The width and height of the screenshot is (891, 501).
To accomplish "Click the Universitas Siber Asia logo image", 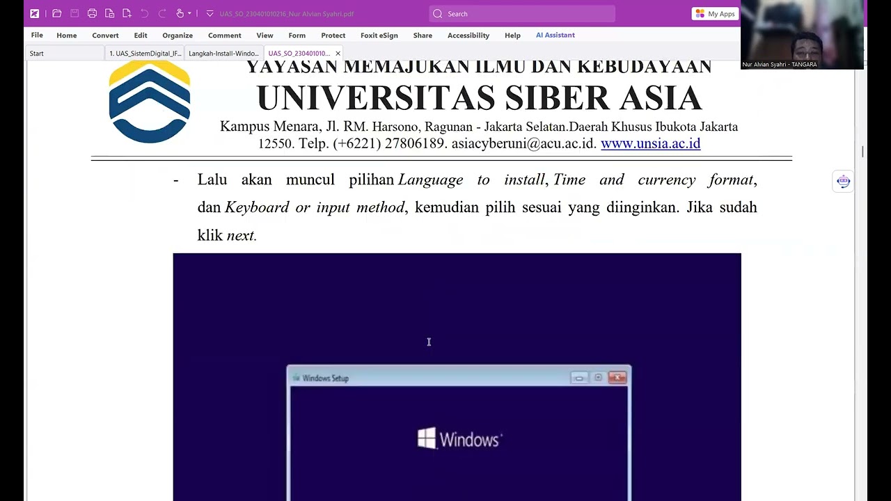I will point(150,102).
